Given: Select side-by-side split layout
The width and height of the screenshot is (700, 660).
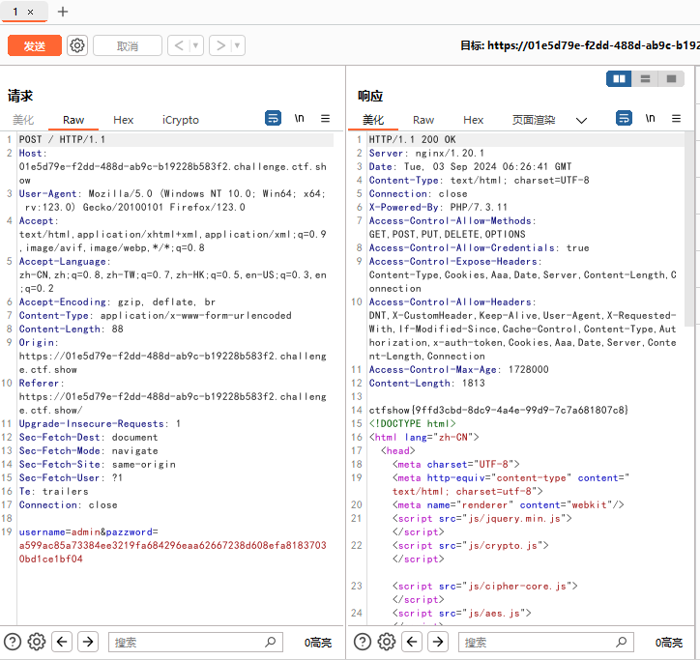Looking at the screenshot, I should pos(619,79).
